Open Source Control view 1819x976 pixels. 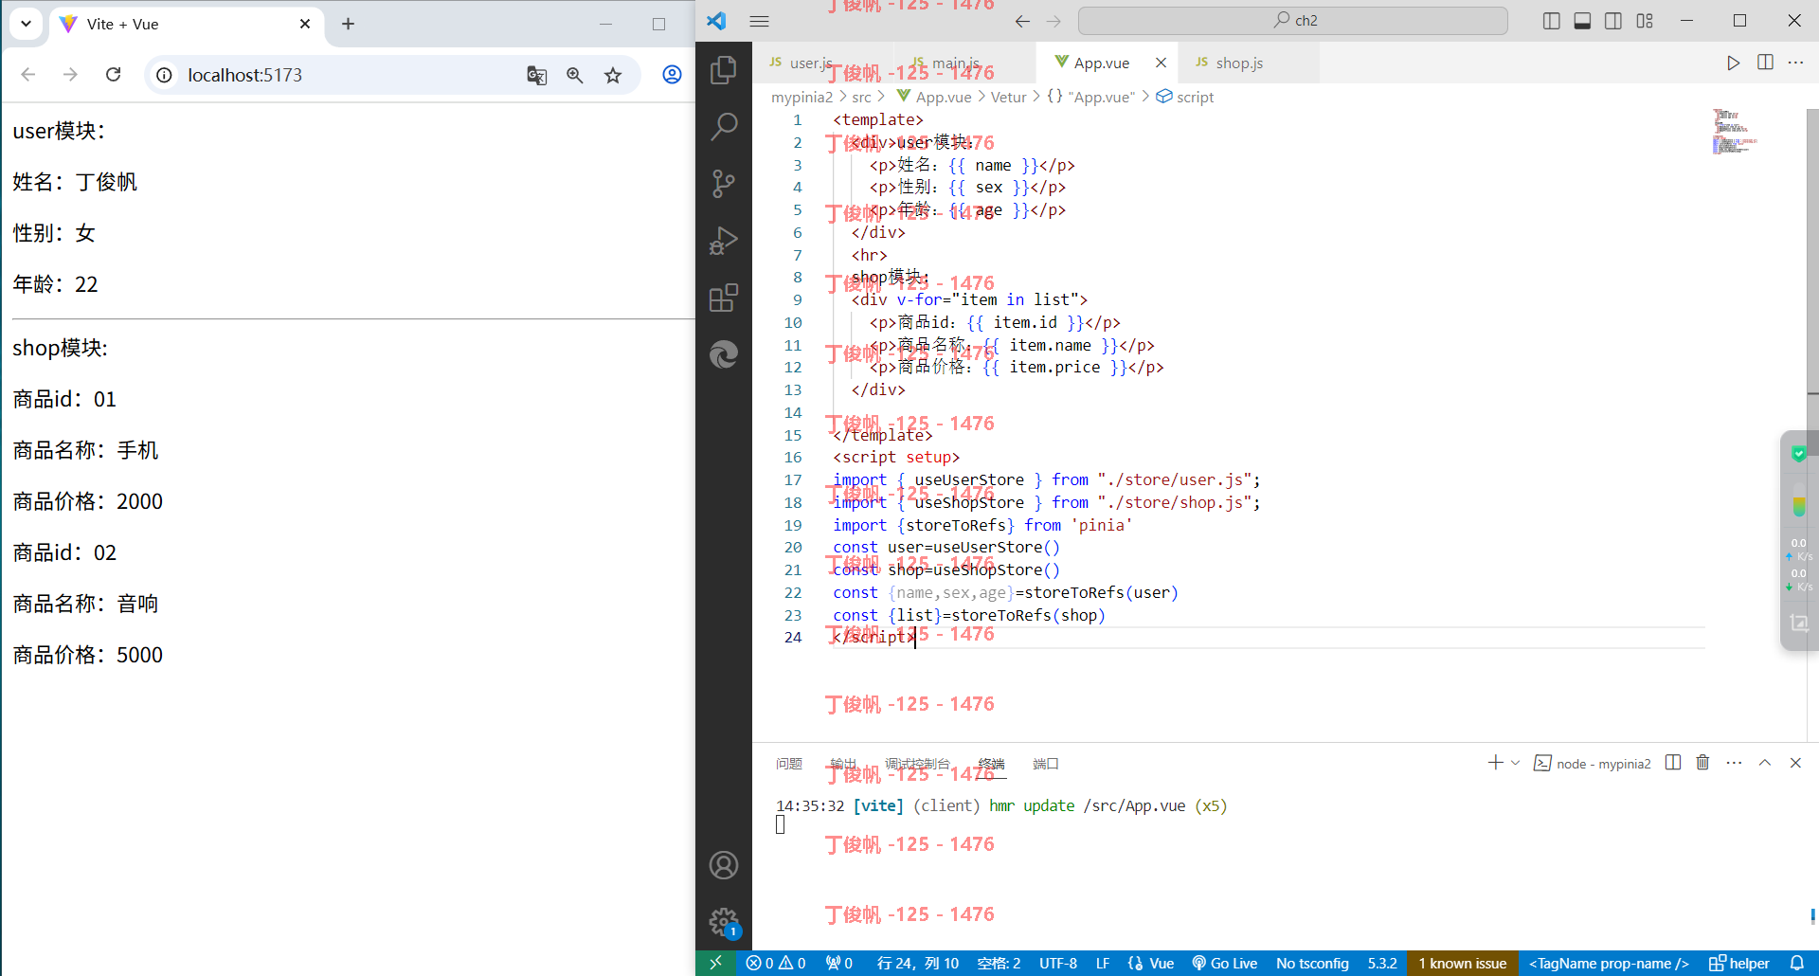click(724, 183)
